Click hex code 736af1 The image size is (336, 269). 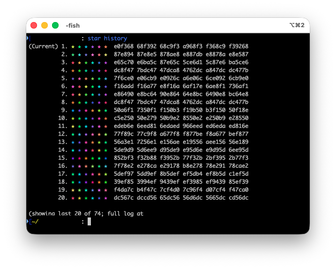(239, 86)
